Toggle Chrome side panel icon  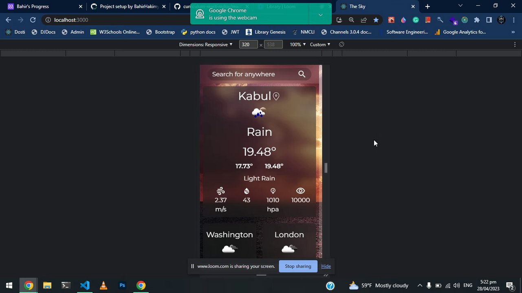coord(489,20)
